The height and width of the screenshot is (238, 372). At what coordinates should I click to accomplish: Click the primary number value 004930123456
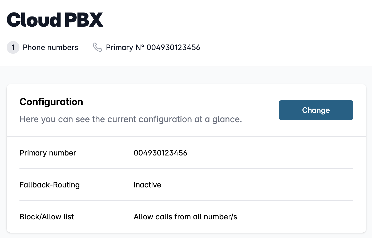coord(160,153)
